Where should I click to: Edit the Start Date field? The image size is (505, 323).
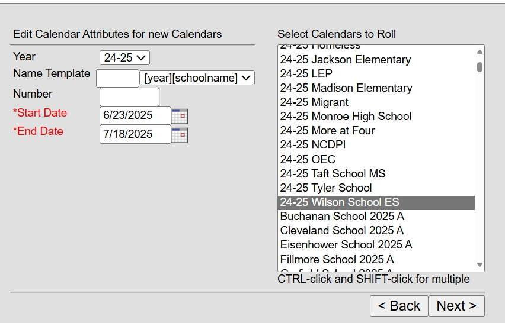click(135, 115)
